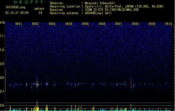Image resolution: width=175 pixels, height=111 pixels.
Task: Click the strong meteor echo just after 0502
Action: coord(37,84)
